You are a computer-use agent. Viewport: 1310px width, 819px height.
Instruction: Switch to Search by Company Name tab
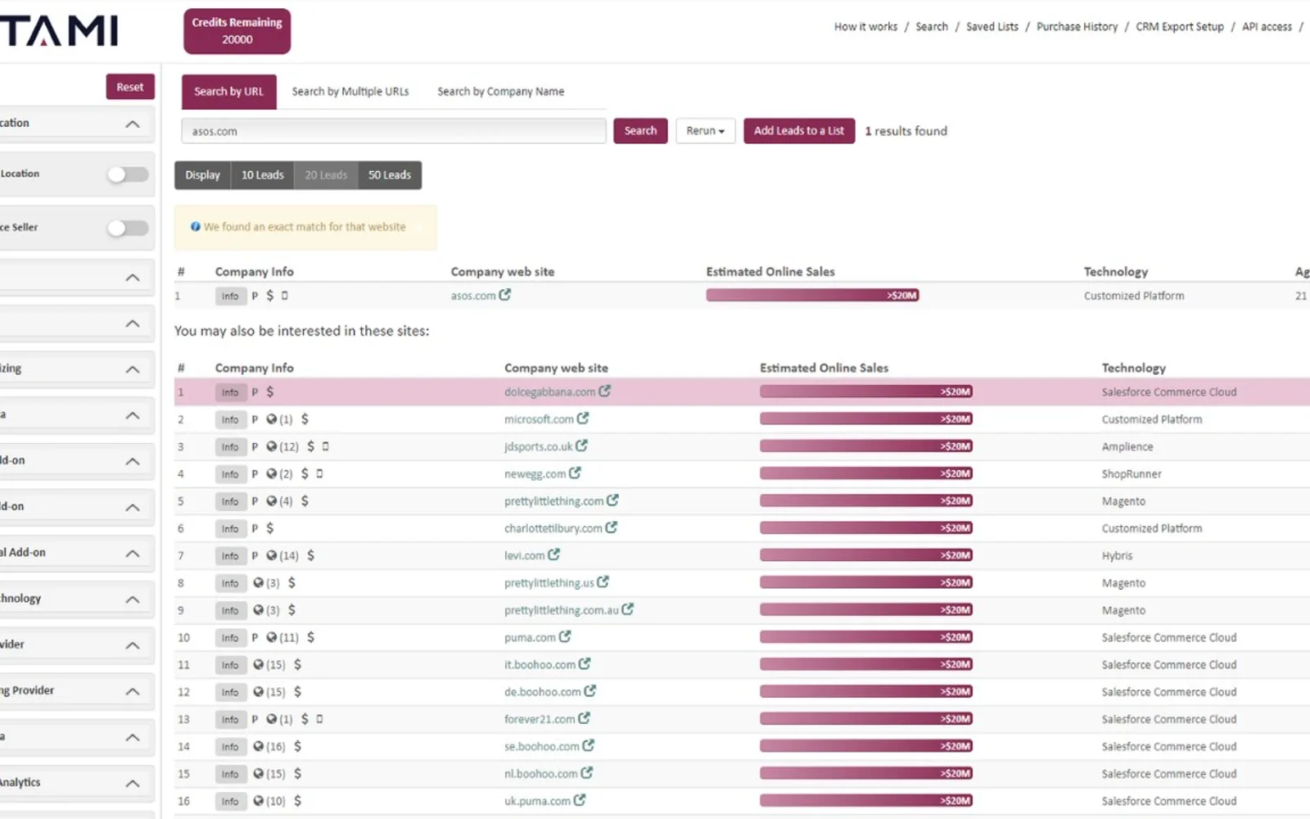coord(500,92)
